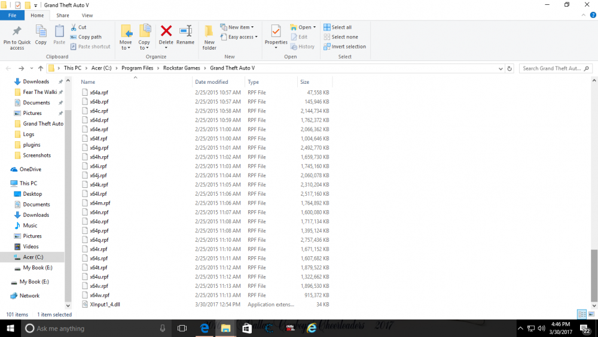Open the File tab
This screenshot has width=598, height=337.
click(12, 16)
